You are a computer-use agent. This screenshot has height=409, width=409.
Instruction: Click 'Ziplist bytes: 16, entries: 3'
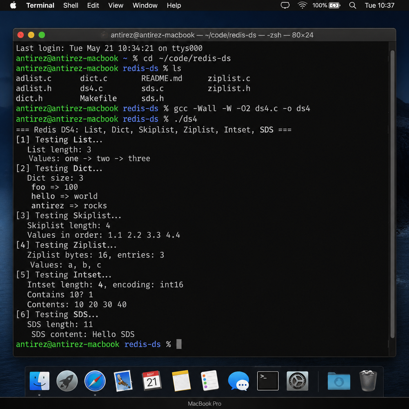point(96,255)
